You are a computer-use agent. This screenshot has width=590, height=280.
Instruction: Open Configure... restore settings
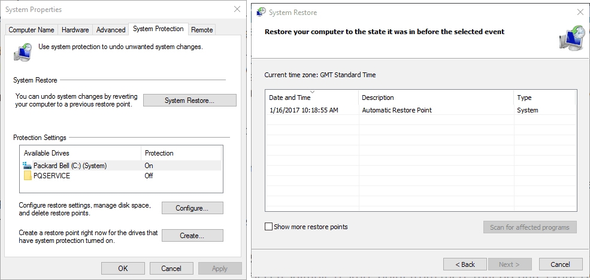tap(192, 208)
